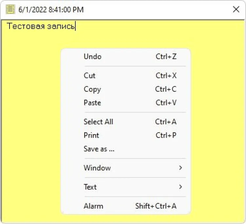This screenshot has height=224, width=246.
Task: Click the Ctrl+Z shortcut hint
Action: coord(166,56)
